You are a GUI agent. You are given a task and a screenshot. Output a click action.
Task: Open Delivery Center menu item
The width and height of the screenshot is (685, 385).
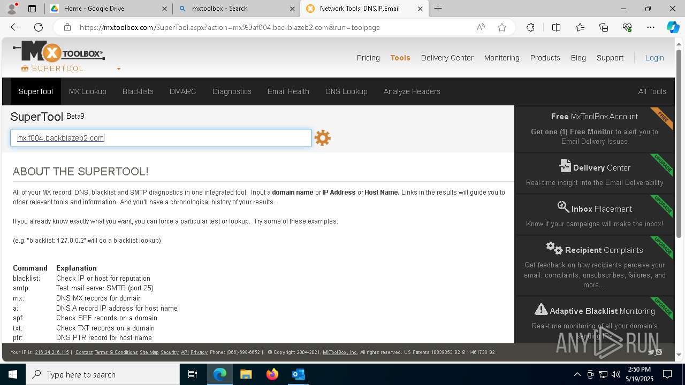[x=447, y=58]
